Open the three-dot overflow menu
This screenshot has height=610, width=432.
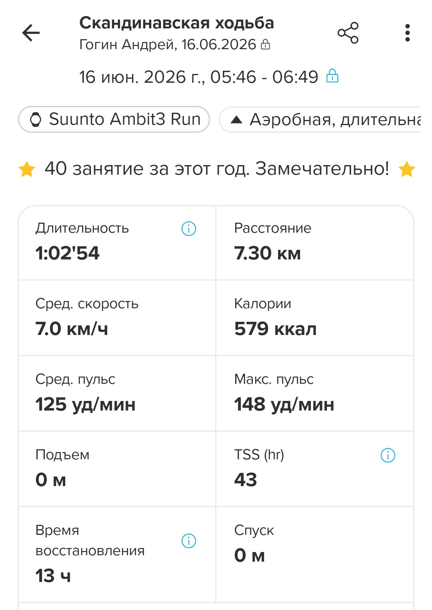click(407, 33)
